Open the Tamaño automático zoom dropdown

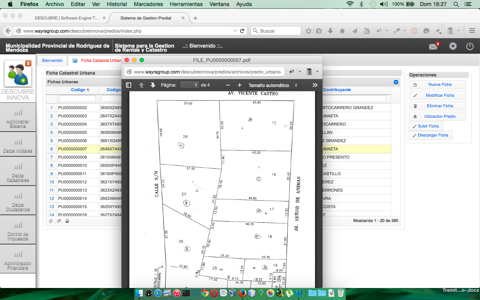point(273,85)
